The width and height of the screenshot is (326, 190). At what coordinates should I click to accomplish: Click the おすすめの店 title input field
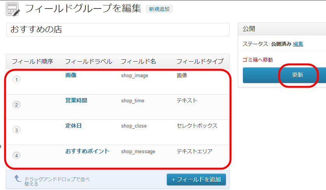click(118, 29)
